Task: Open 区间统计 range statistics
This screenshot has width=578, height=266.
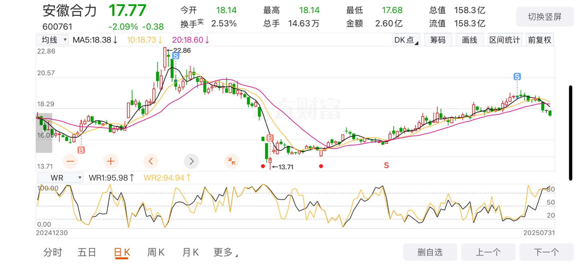Action: tap(504, 40)
